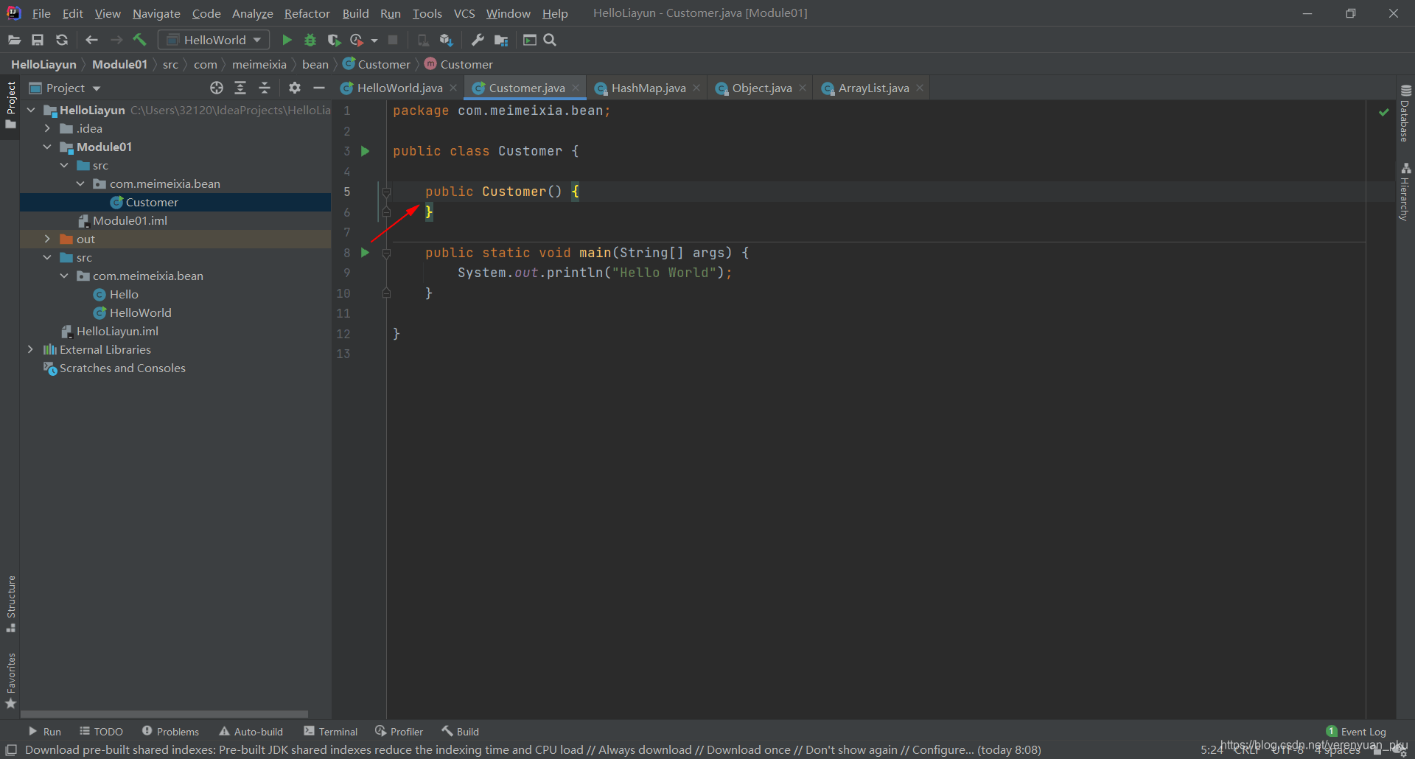
Task: Run HelloWorld with green play button
Action: (x=287, y=40)
